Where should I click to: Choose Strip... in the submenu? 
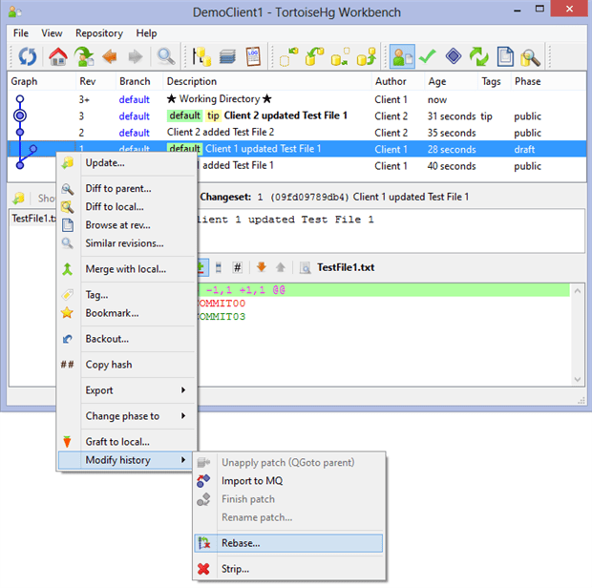pos(288,569)
